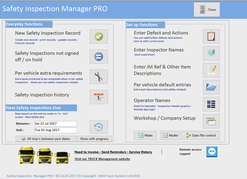Viewport: 247px width, 179px height.
Task: Click the And date field Tue 01 Aug 2017
Action: [x=56, y=130]
